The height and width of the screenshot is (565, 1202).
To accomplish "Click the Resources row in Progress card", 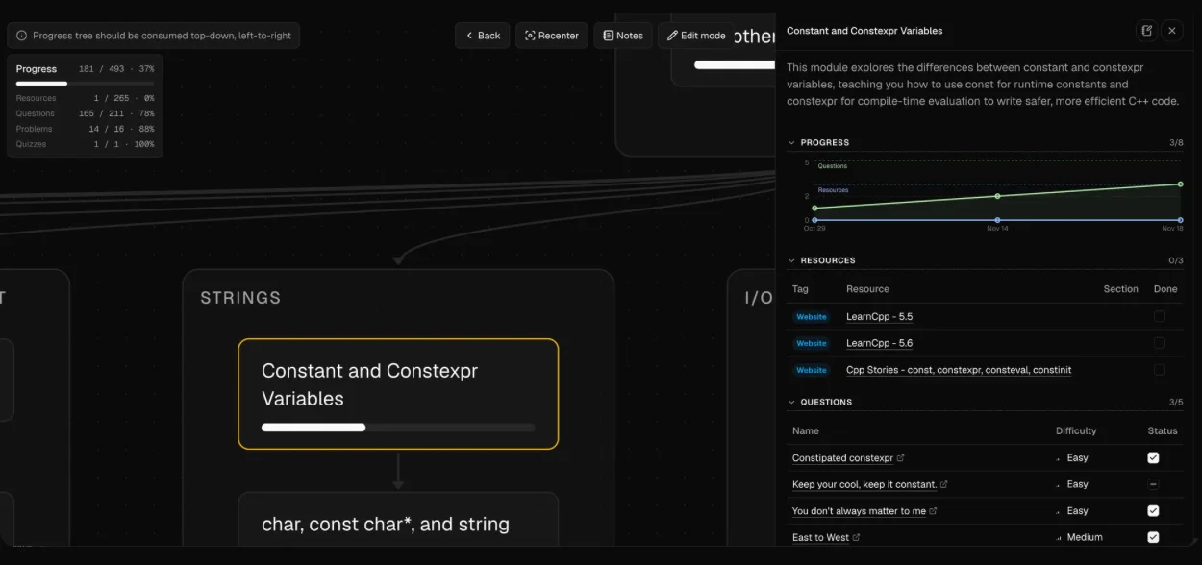I will point(85,98).
